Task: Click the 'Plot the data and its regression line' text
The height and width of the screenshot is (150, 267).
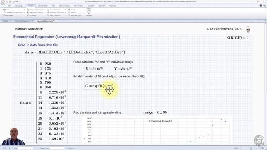Action: click(97, 112)
